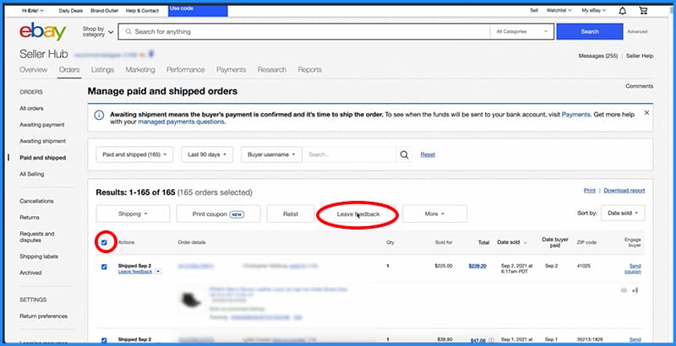Click the blue Search button
This screenshot has width=676, height=346.
pos(590,31)
